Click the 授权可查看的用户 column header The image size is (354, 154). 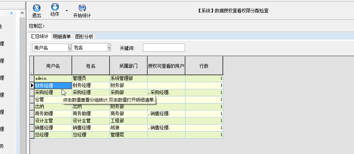pyautogui.click(x=166, y=66)
